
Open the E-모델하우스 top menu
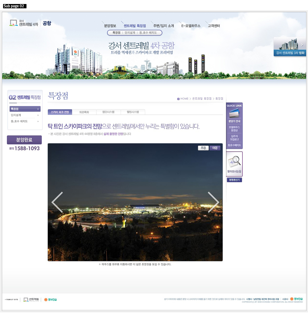click(x=191, y=26)
